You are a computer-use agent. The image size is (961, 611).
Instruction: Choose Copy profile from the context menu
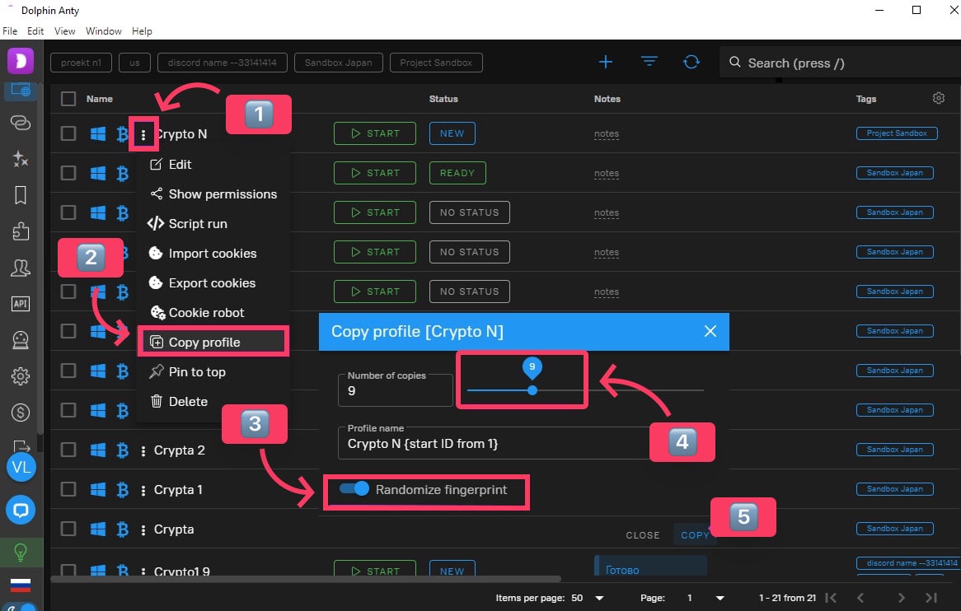[x=213, y=343]
